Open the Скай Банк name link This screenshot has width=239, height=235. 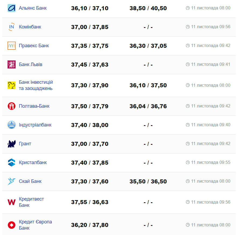[30, 181]
